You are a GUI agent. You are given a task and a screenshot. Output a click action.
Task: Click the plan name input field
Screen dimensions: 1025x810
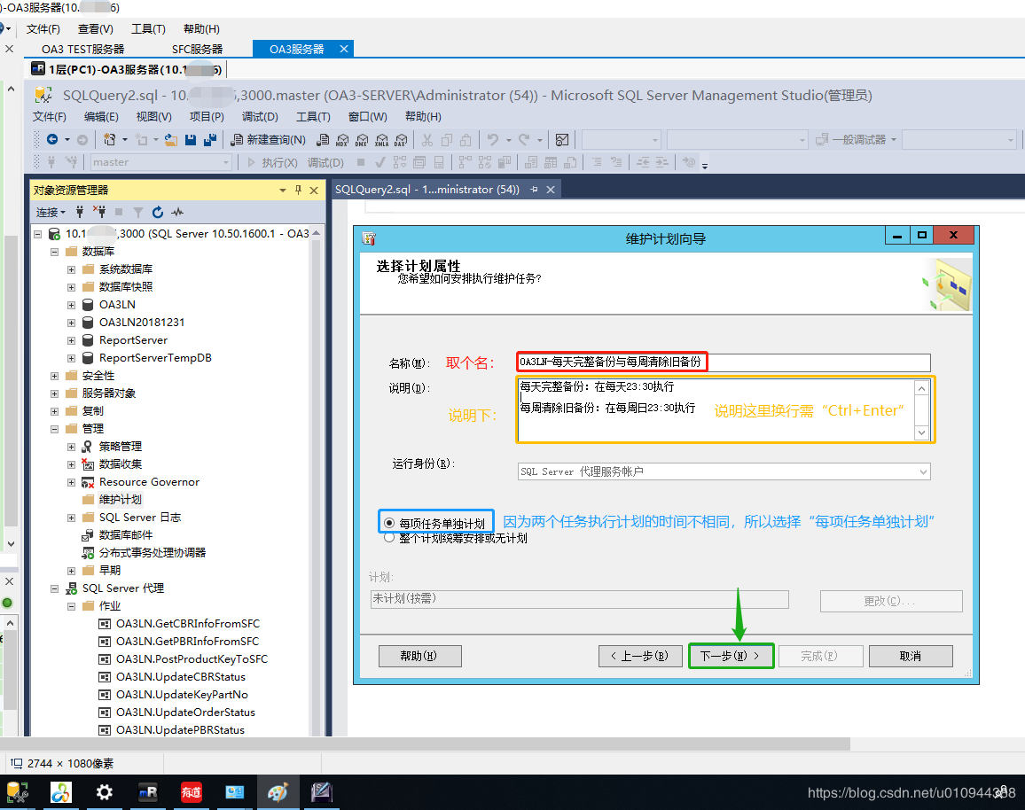point(723,362)
